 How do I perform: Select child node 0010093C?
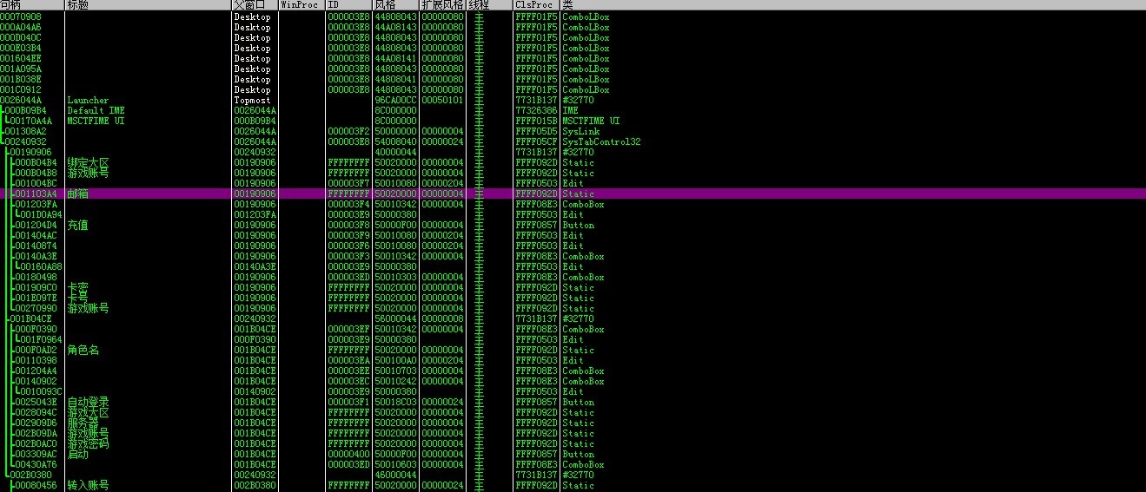coord(42,392)
